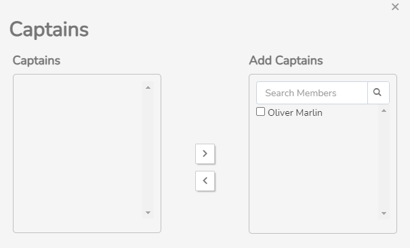Click the Add Captains list scrollbar track

[384, 162]
